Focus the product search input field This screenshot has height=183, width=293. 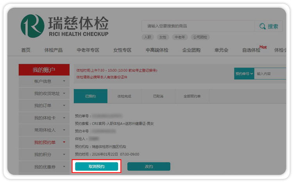[x=198, y=26]
